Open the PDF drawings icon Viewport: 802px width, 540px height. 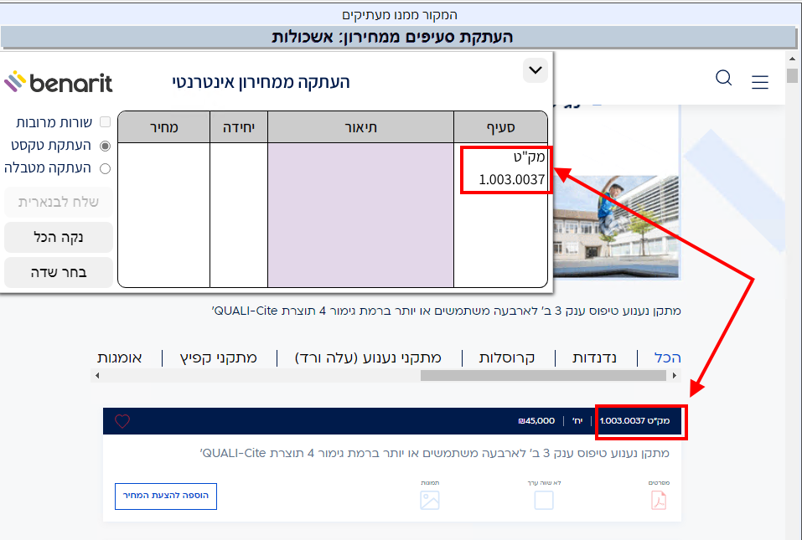click(659, 500)
